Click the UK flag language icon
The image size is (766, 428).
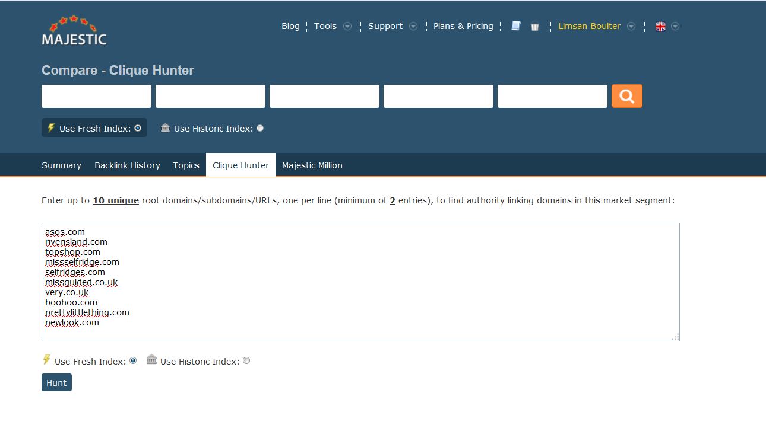pos(660,27)
